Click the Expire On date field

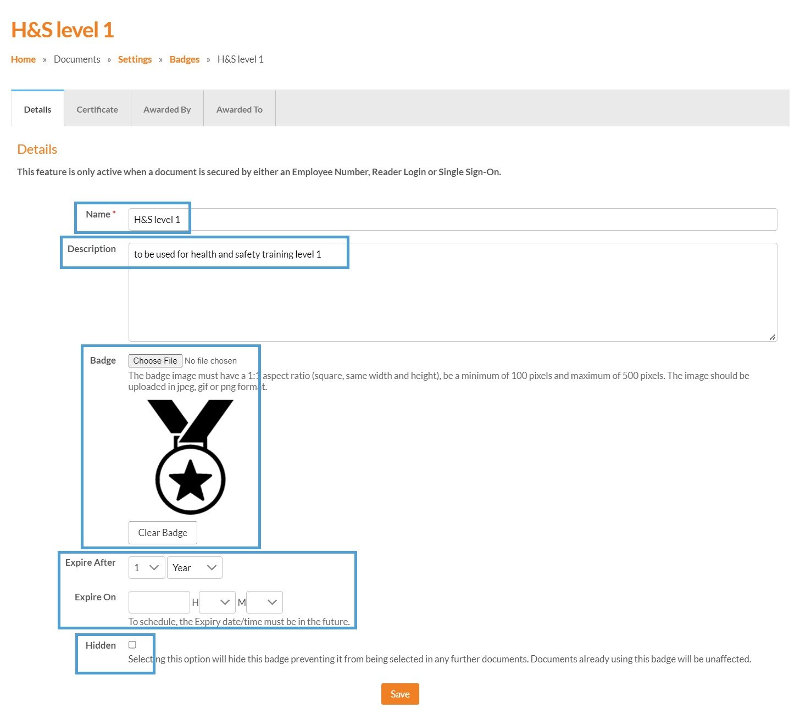[x=159, y=603]
